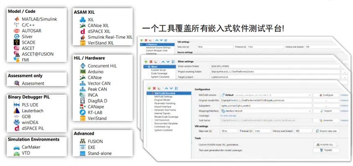The image size is (353, 166).
Task: Choose the AUTOSAR platform icon
Action: [17, 31]
